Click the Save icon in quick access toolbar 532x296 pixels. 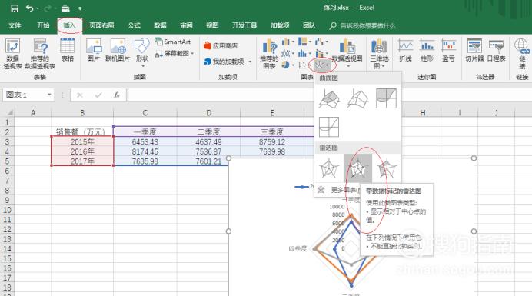(15, 8)
